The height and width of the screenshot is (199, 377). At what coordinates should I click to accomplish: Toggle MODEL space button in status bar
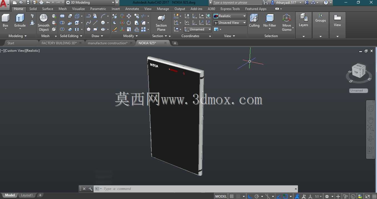pos(221,196)
